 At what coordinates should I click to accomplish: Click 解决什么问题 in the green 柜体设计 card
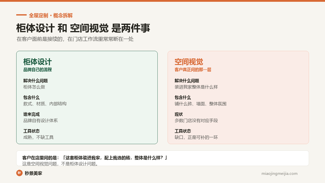click(x=36, y=81)
